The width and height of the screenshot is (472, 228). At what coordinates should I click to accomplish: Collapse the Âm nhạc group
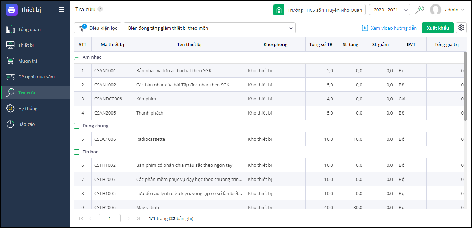coord(77,57)
